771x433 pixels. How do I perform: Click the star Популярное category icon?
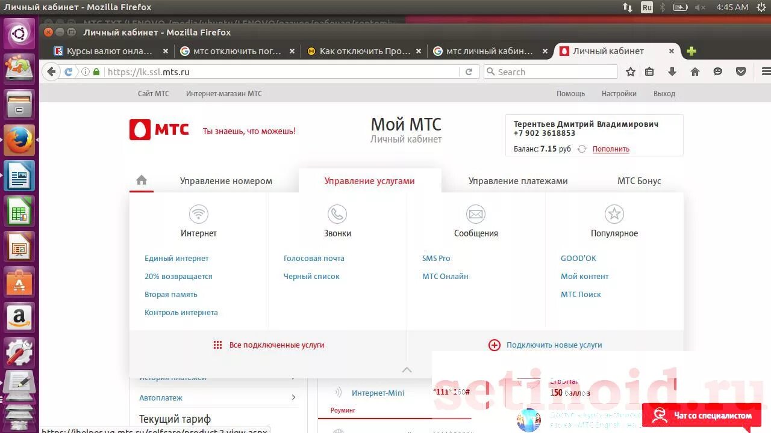(614, 213)
